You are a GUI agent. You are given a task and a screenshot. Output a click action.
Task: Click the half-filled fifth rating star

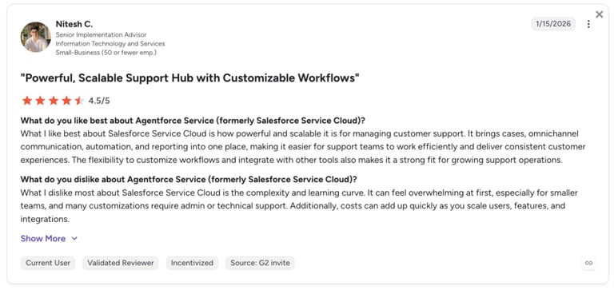79,101
